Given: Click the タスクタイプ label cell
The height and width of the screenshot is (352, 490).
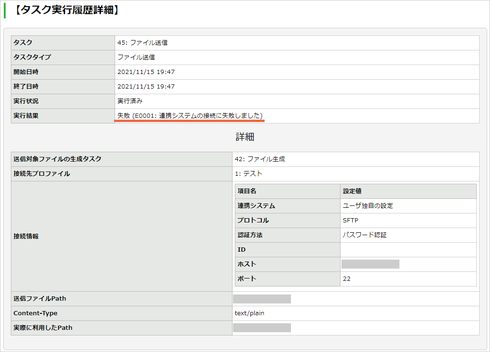Looking at the screenshot, I should [x=63, y=57].
